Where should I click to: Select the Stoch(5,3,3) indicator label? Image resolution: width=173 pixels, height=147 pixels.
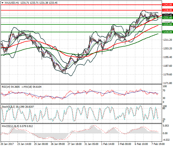[8, 107]
